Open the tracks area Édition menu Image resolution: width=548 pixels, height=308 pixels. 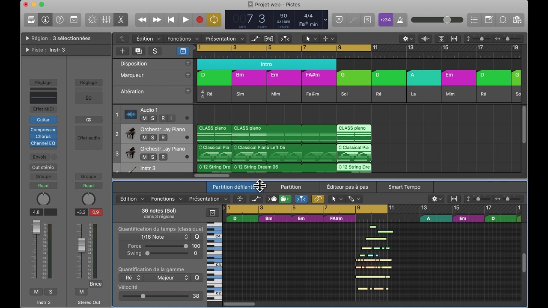(148, 38)
